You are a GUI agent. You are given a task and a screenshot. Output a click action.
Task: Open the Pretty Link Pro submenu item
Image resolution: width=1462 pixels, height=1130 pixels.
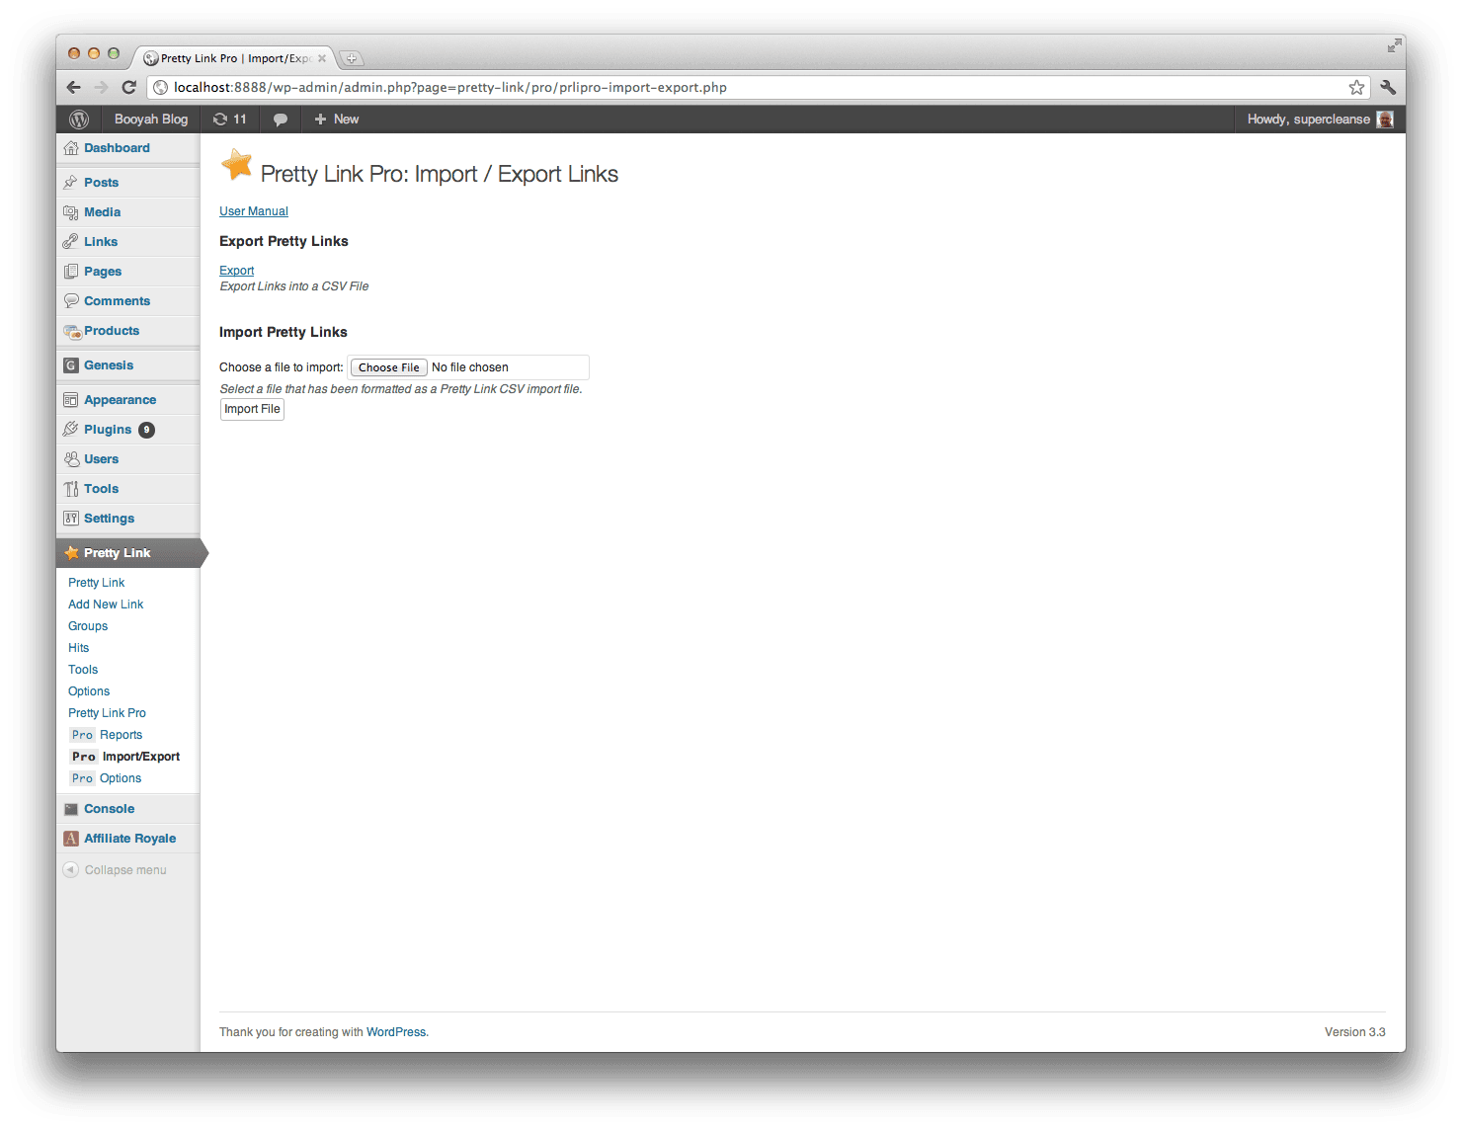(x=107, y=713)
